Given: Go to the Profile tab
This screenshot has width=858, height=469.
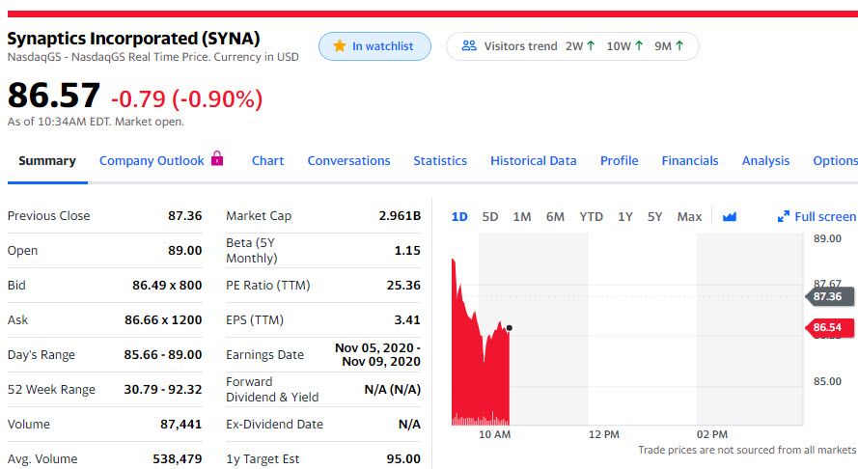Looking at the screenshot, I should (619, 161).
